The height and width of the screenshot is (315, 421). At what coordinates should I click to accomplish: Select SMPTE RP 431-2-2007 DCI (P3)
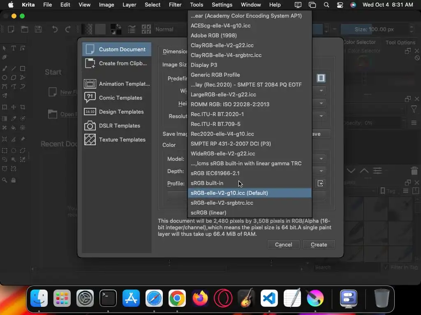pyautogui.click(x=250, y=144)
